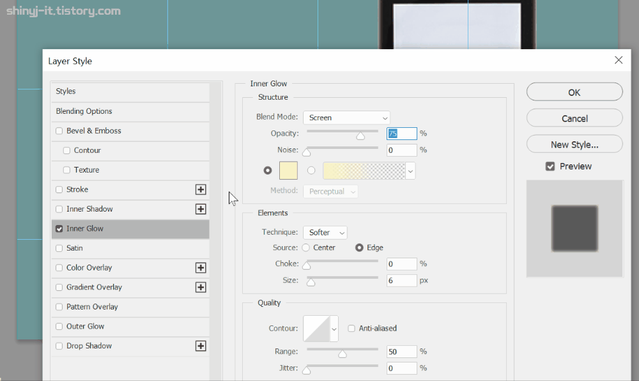Enable the Gradient Overlay checkbox

(59, 287)
